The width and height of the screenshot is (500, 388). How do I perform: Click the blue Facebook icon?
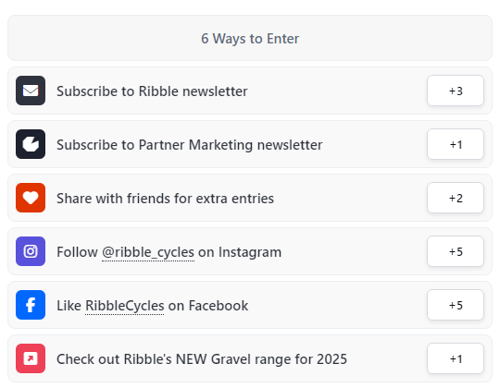point(31,305)
